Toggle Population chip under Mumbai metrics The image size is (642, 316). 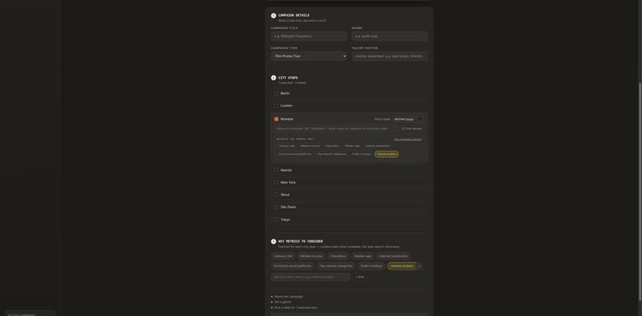[332, 146]
